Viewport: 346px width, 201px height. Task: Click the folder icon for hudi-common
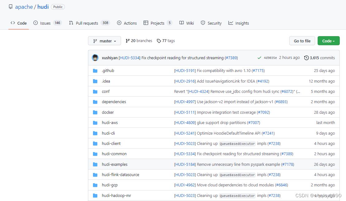tap(95, 154)
